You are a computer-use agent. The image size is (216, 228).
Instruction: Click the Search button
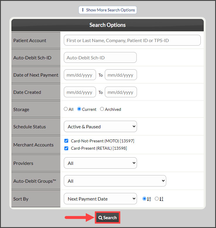(107, 217)
